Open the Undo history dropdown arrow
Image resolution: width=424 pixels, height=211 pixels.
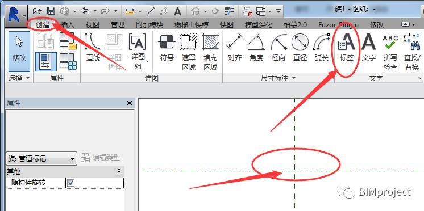click(95, 11)
